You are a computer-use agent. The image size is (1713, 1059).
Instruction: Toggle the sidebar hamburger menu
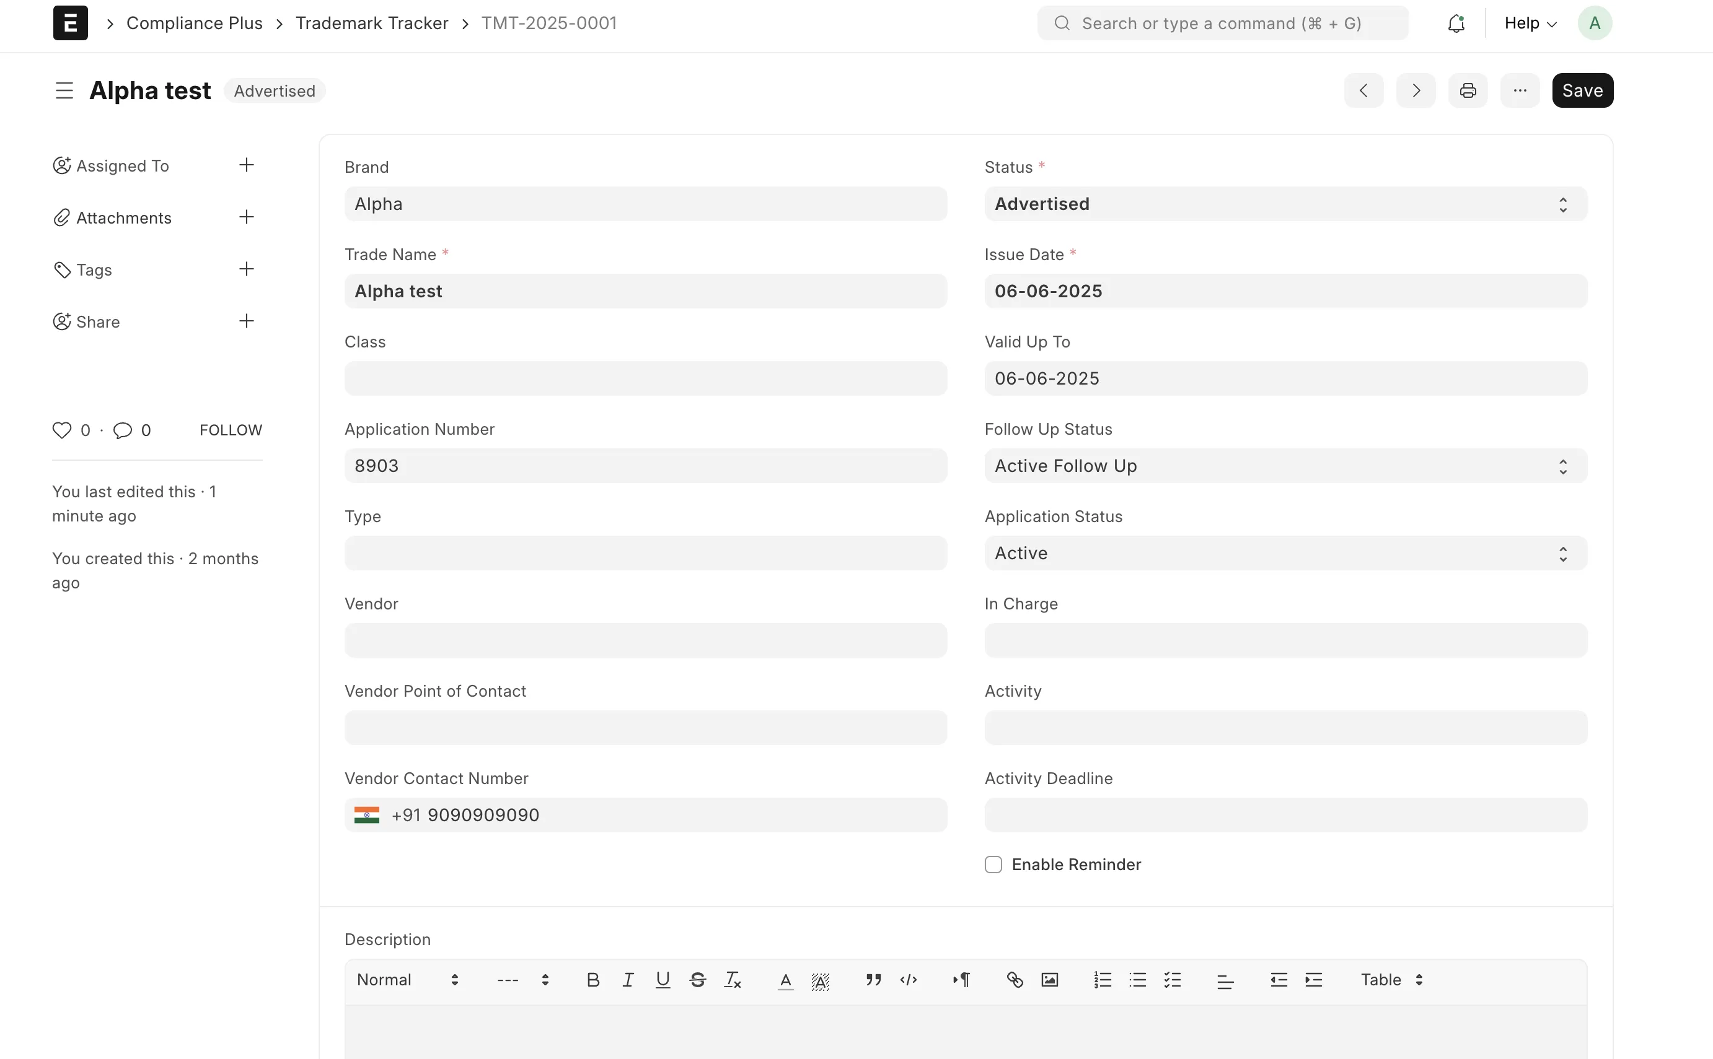(64, 90)
